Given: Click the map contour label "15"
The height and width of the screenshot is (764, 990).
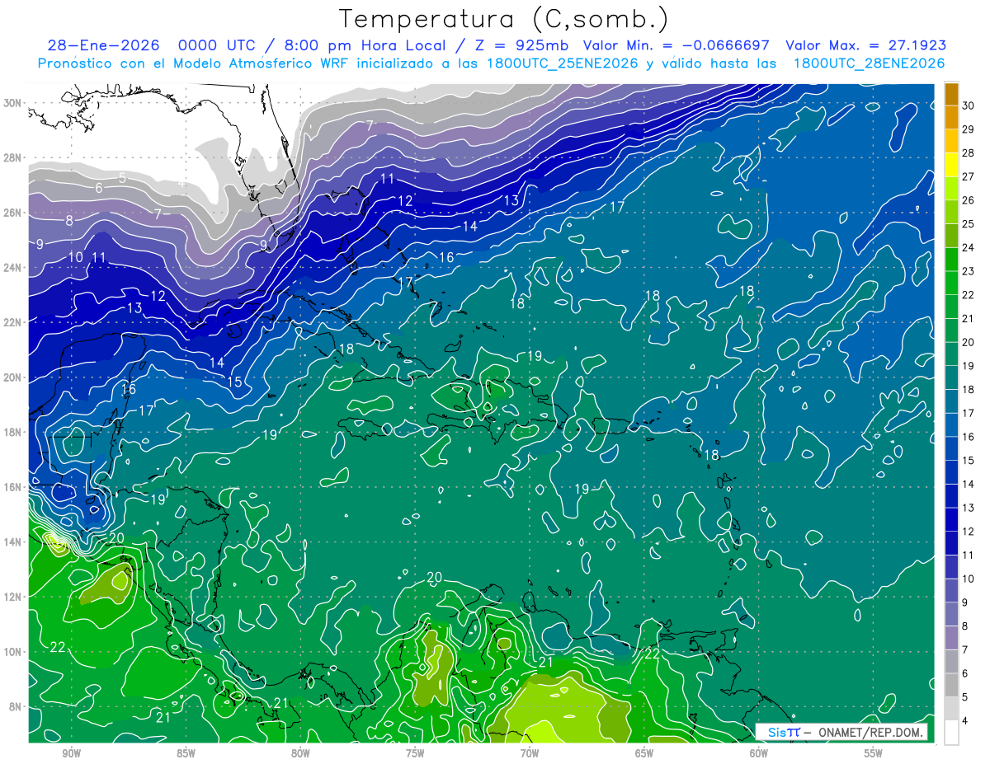Looking at the screenshot, I should (235, 382).
